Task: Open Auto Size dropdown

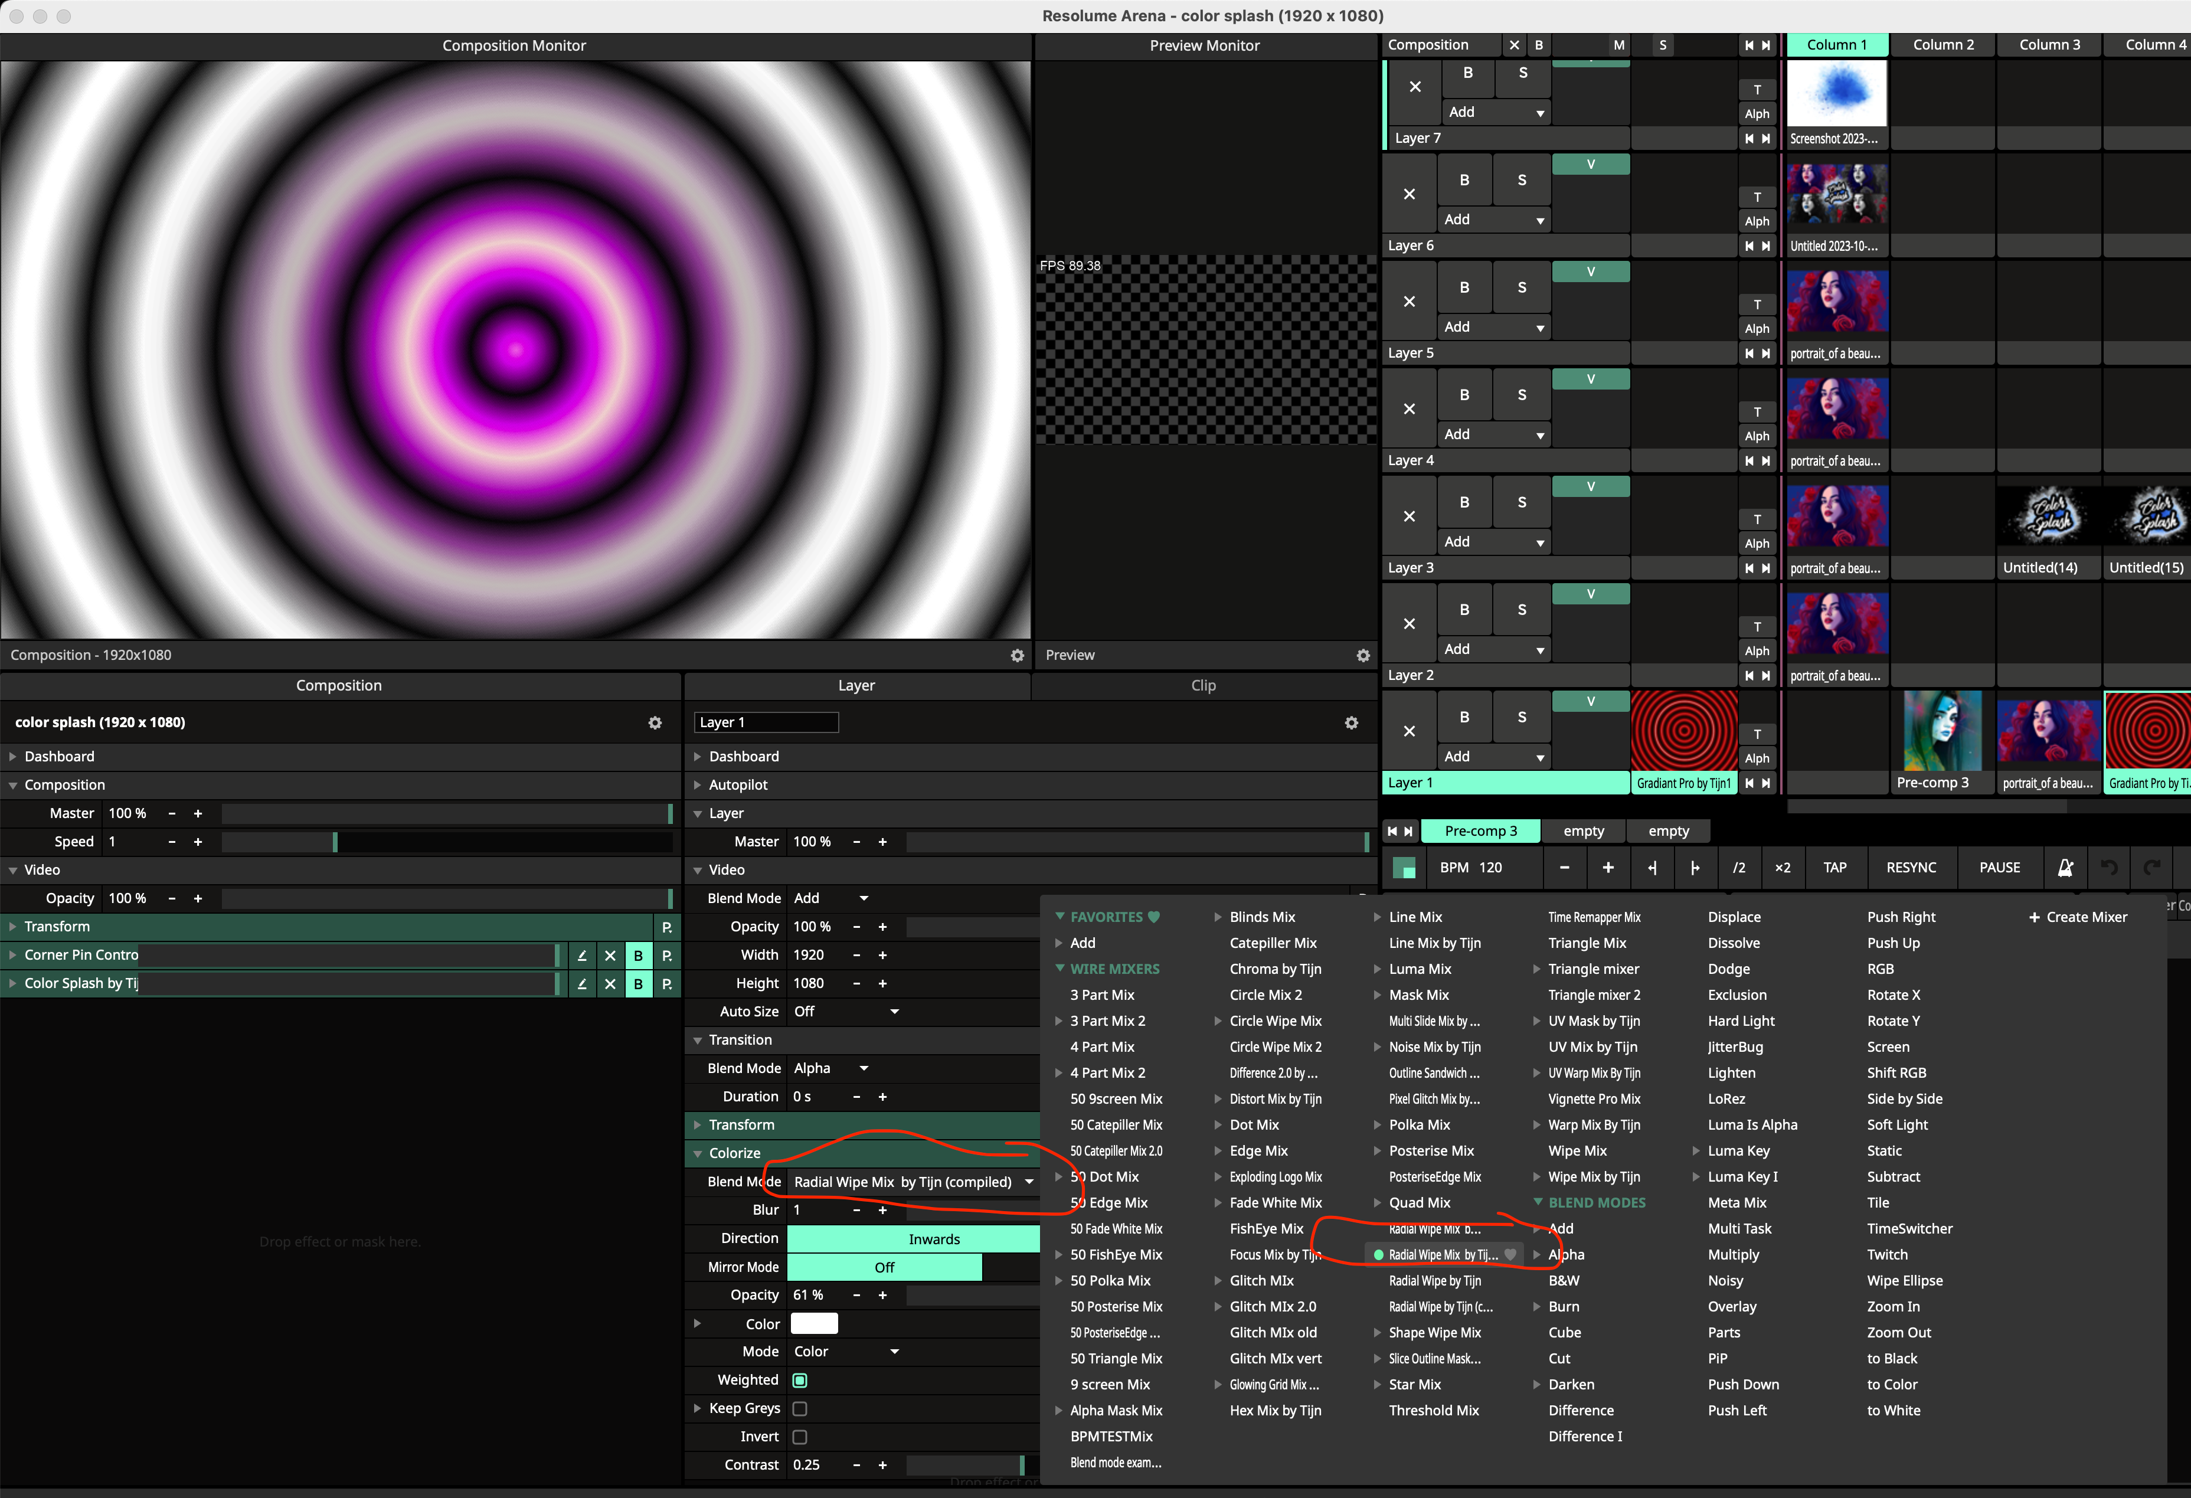Action: [846, 1012]
